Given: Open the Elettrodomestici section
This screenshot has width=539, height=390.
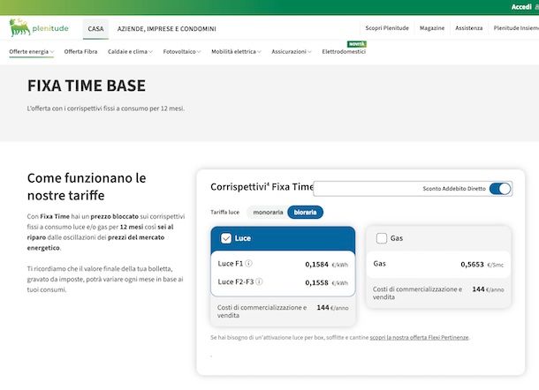Looking at the screenshot, I should pyautogui.click(x=343, y=52).
